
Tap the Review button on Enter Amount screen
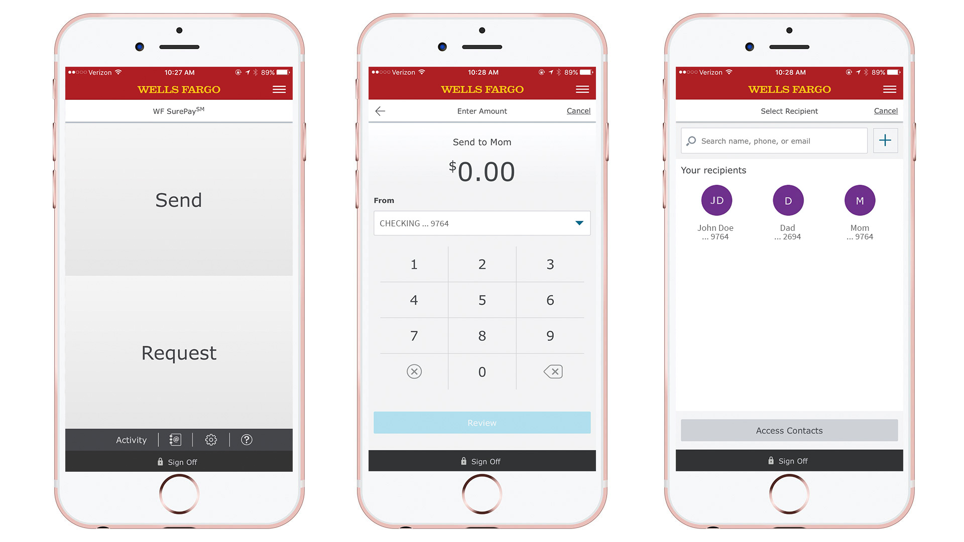click(481, 423)
